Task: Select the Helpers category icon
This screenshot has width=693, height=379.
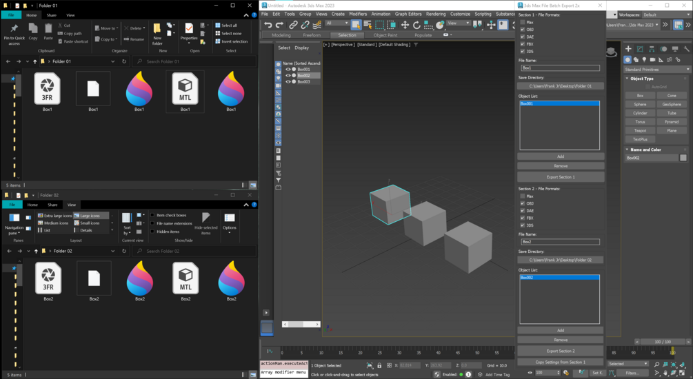Action: pyautogui.click(x=661, y=60)
